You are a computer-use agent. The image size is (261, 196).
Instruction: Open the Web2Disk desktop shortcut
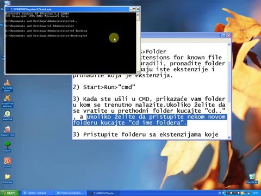[8, 115]
